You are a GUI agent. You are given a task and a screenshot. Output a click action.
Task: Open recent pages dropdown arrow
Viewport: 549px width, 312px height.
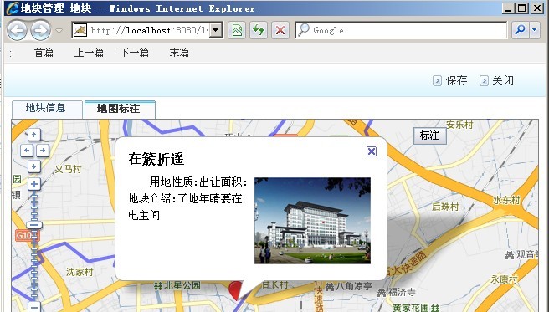point(59,31)
